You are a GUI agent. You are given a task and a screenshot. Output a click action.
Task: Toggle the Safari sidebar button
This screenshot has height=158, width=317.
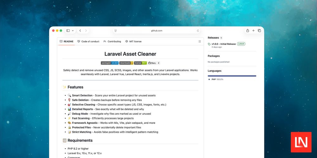68,31
